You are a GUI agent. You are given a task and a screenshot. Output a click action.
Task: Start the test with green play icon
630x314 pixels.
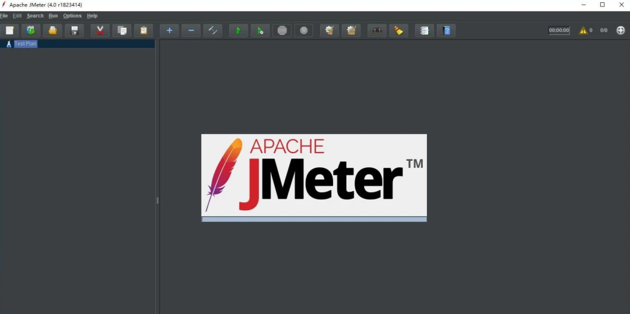coord(238,30)
